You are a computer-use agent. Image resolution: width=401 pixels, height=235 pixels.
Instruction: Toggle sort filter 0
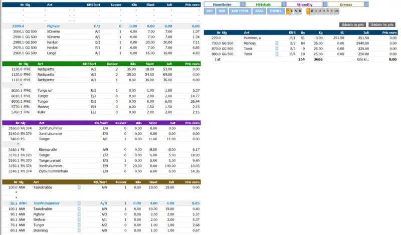point(312,11)
